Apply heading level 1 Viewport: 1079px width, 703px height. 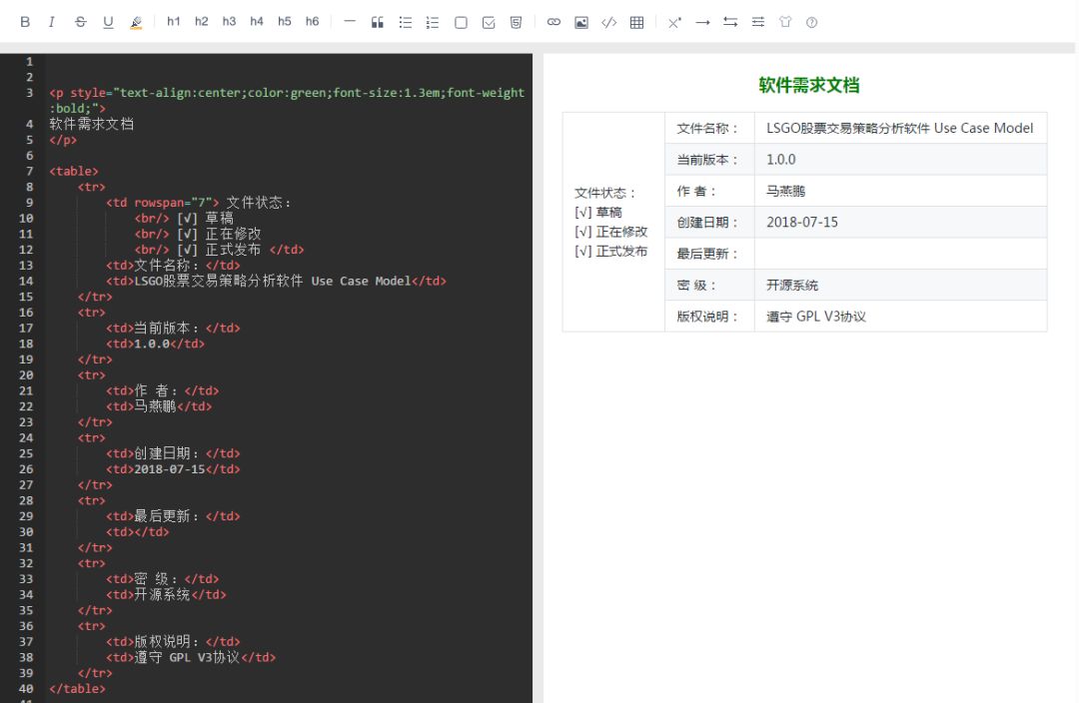(x=174, y=21)
